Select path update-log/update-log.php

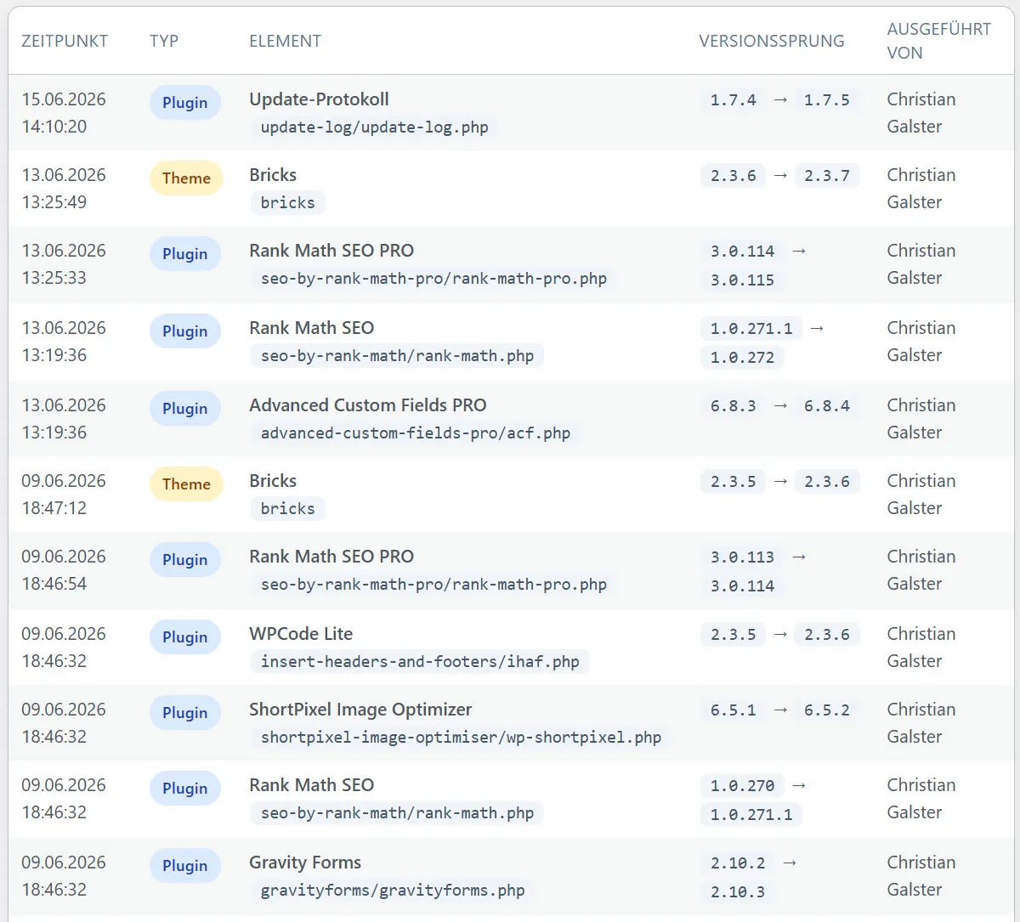(x=374, y=127)
